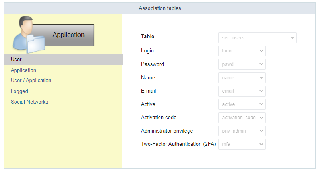Image resolution: width=319 pixels, height=172 pixels.
Task: Open the Social Networks section
Action: click(x=29, y=102)
